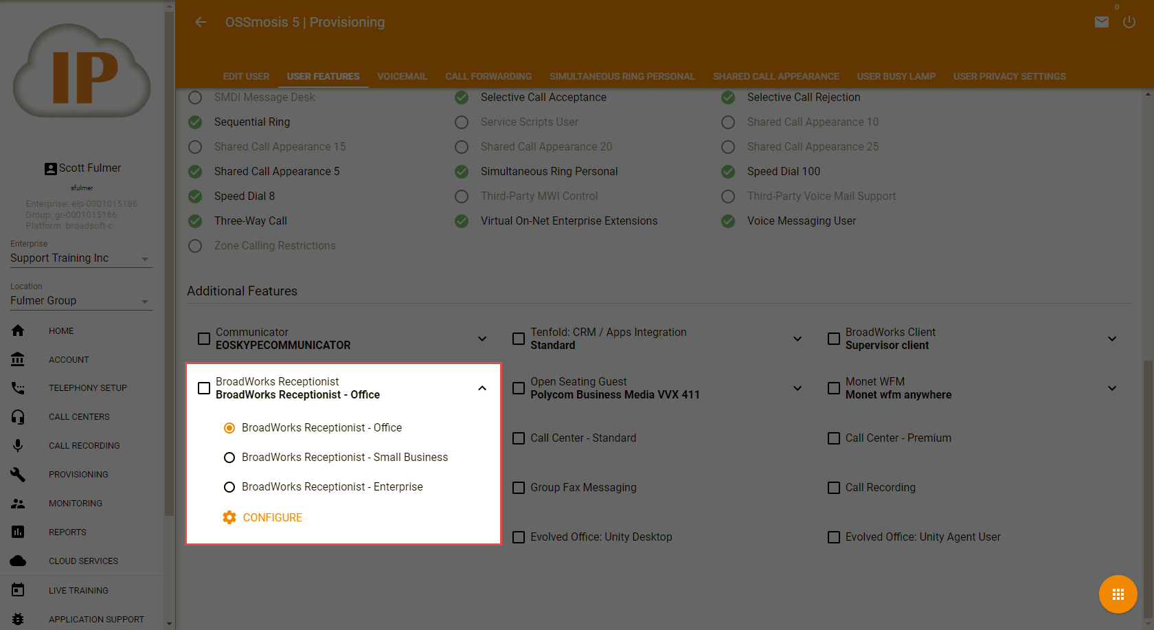Open the Call Forwarding tab
The width and height of the screenshot is (1154, 630).
(488, 76)
